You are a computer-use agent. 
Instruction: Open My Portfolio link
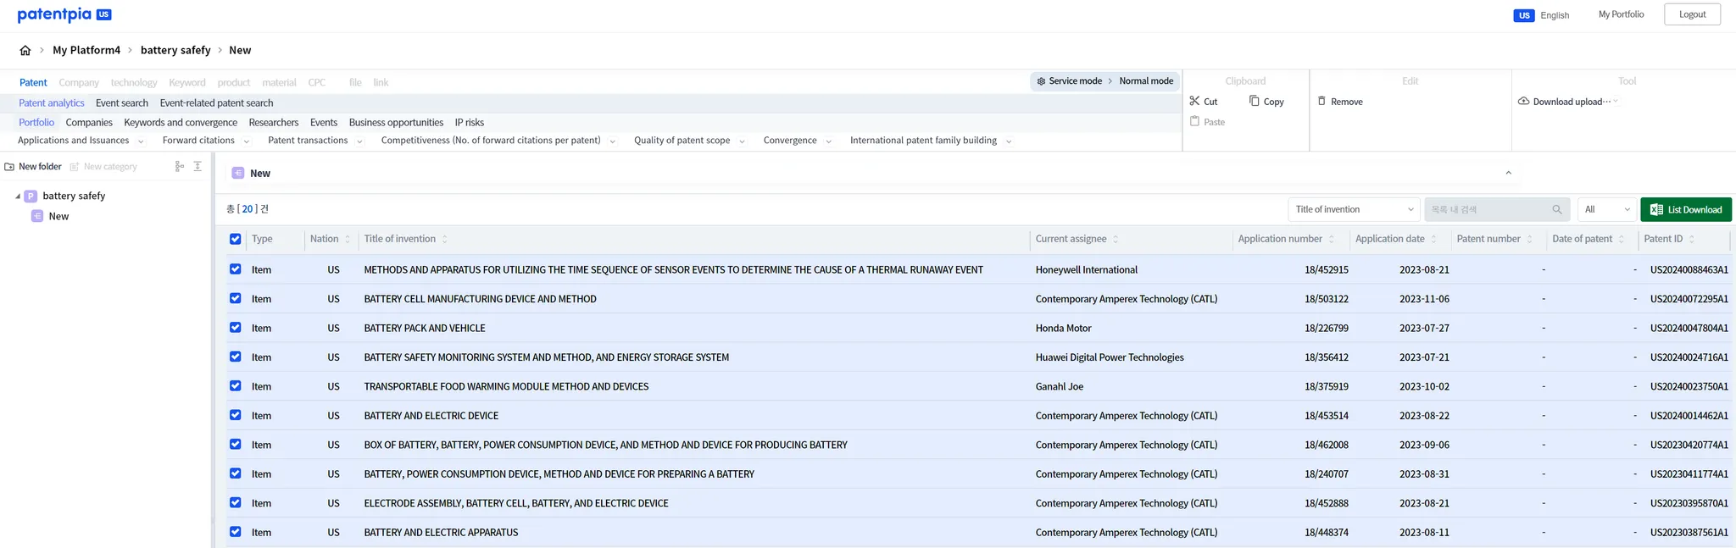1621,14
